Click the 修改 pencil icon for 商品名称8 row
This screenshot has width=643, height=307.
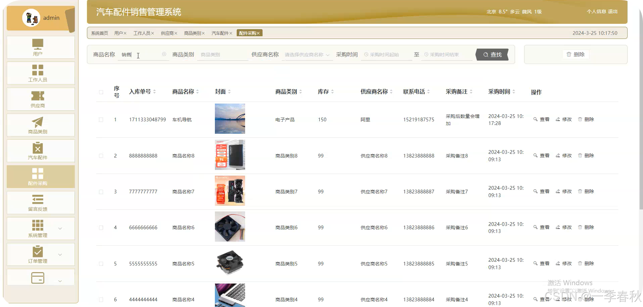pos(557,156)
